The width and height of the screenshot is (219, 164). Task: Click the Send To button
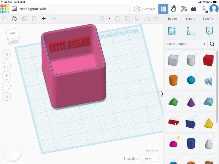(x=208, y=19)
